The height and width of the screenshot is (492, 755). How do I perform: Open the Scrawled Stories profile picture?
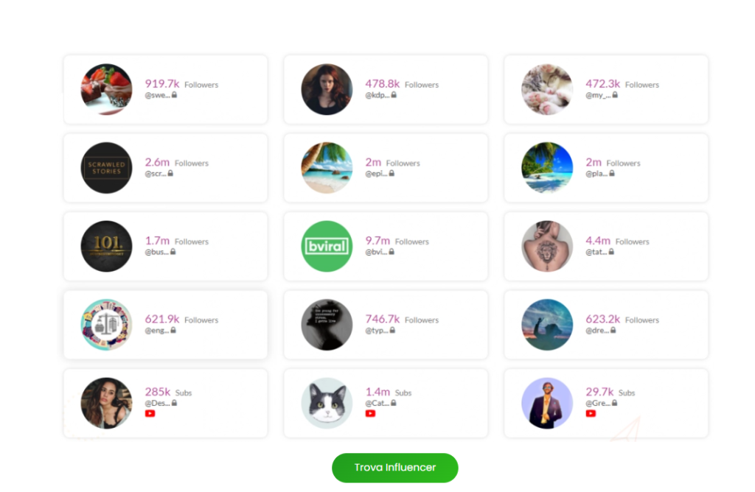coord(106,168)
